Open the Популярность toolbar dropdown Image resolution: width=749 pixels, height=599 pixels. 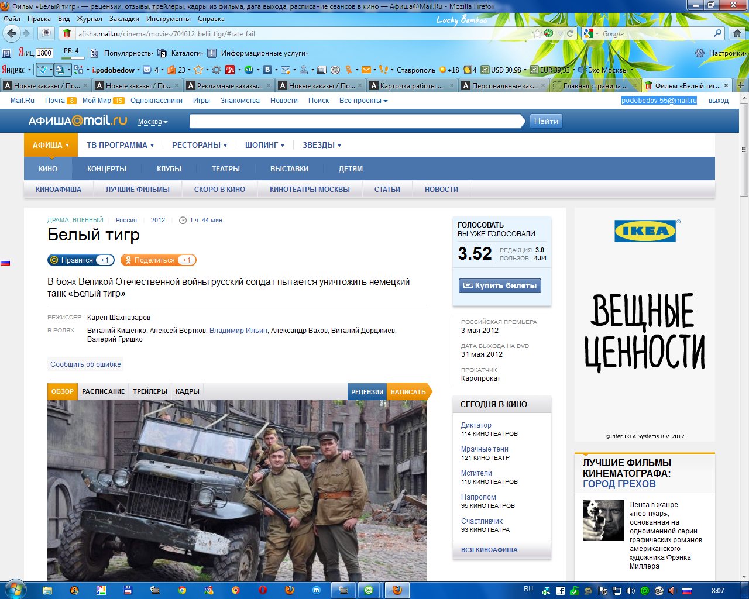click(129, 53)
